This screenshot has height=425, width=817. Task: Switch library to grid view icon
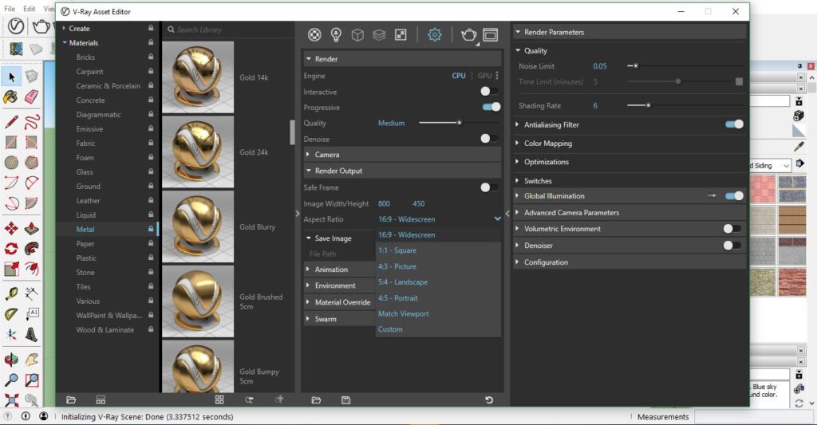219,399
